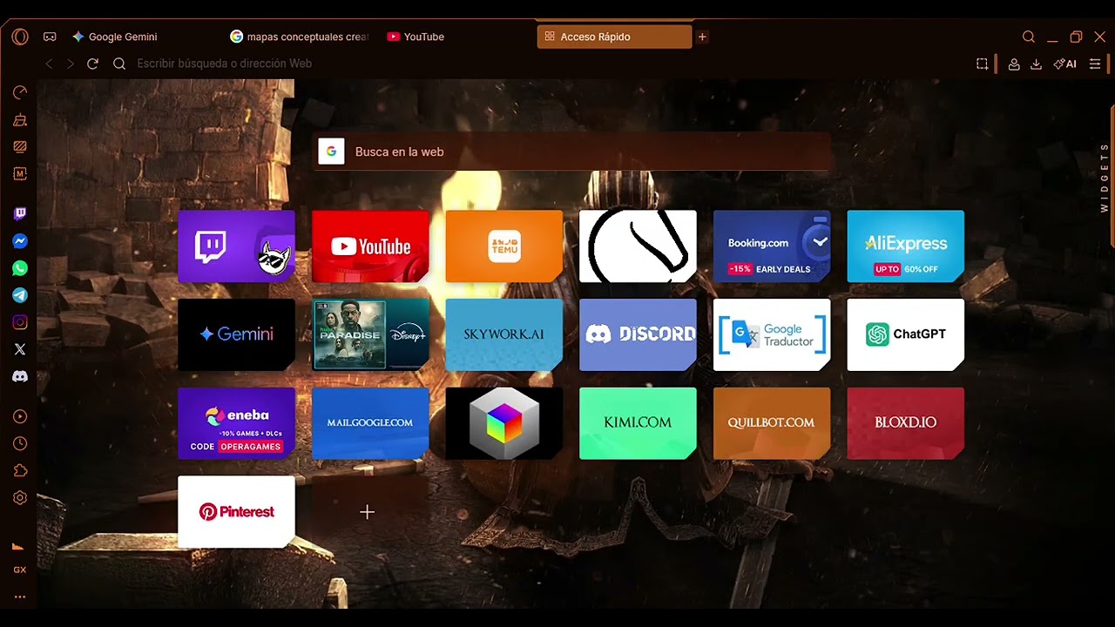Search open tabs with magnifier icon
1115x627 pixels.
point(1029,37)
